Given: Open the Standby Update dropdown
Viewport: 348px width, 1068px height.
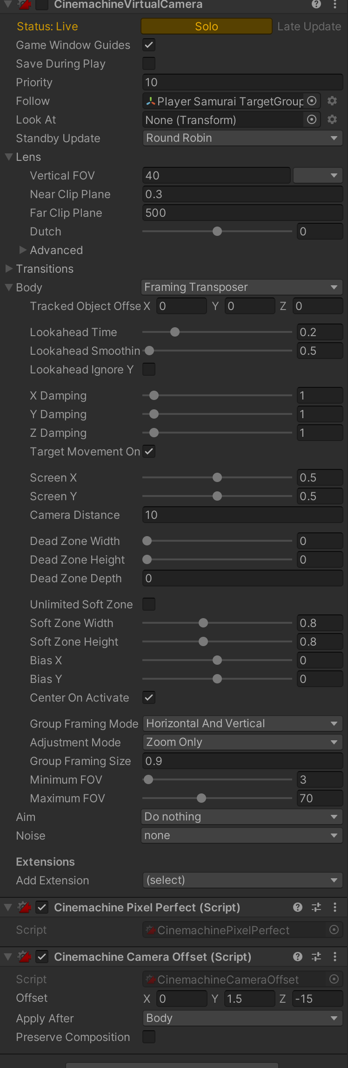Looking at the screenshot, I should coord(242,138).
